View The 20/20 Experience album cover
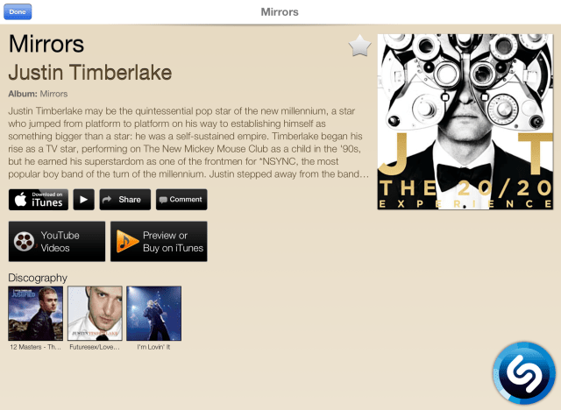The height and width of the screenshot is (410, 561). point(465,122)
